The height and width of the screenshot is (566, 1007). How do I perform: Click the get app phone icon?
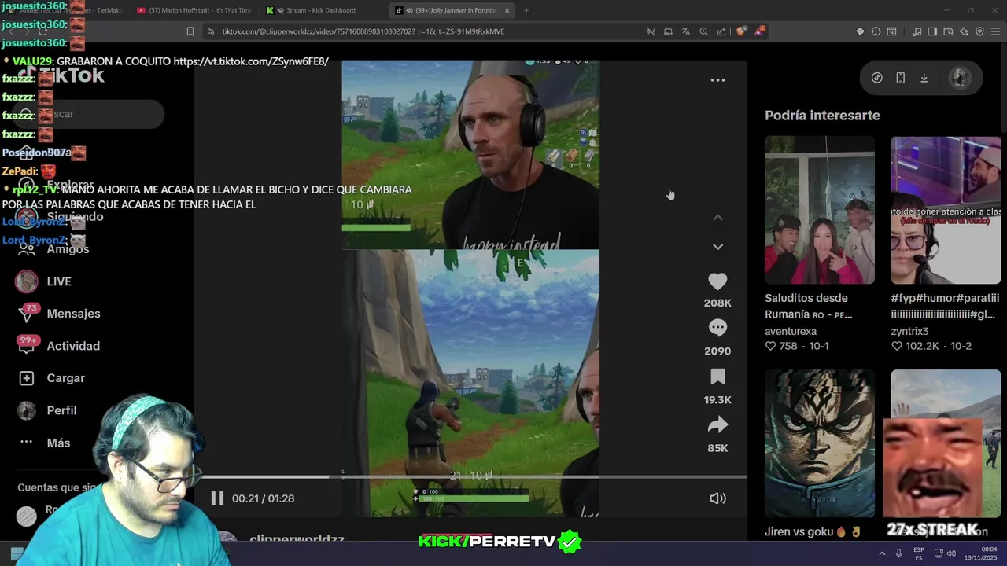900,78
